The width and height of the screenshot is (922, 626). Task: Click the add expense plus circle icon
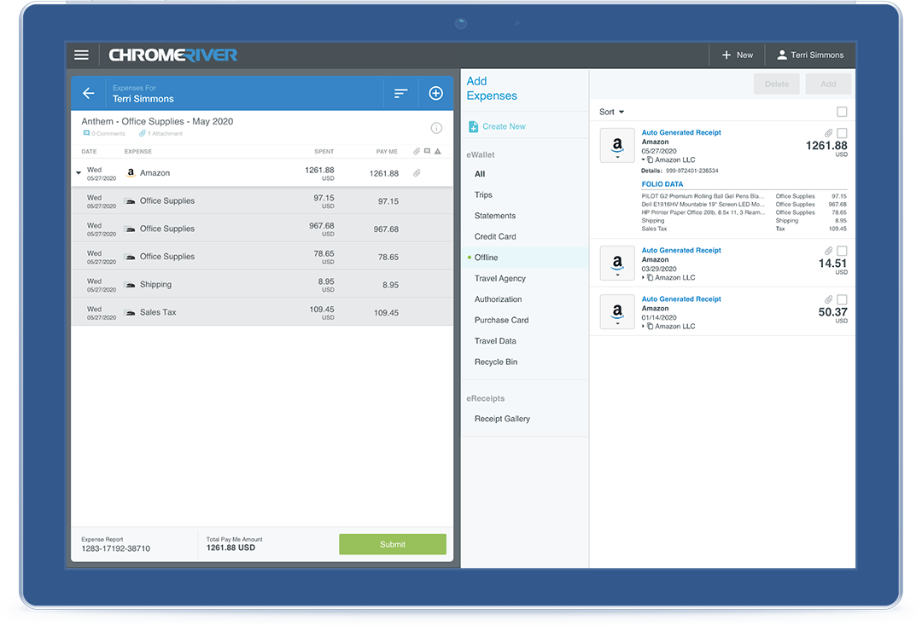pos(435,93)
